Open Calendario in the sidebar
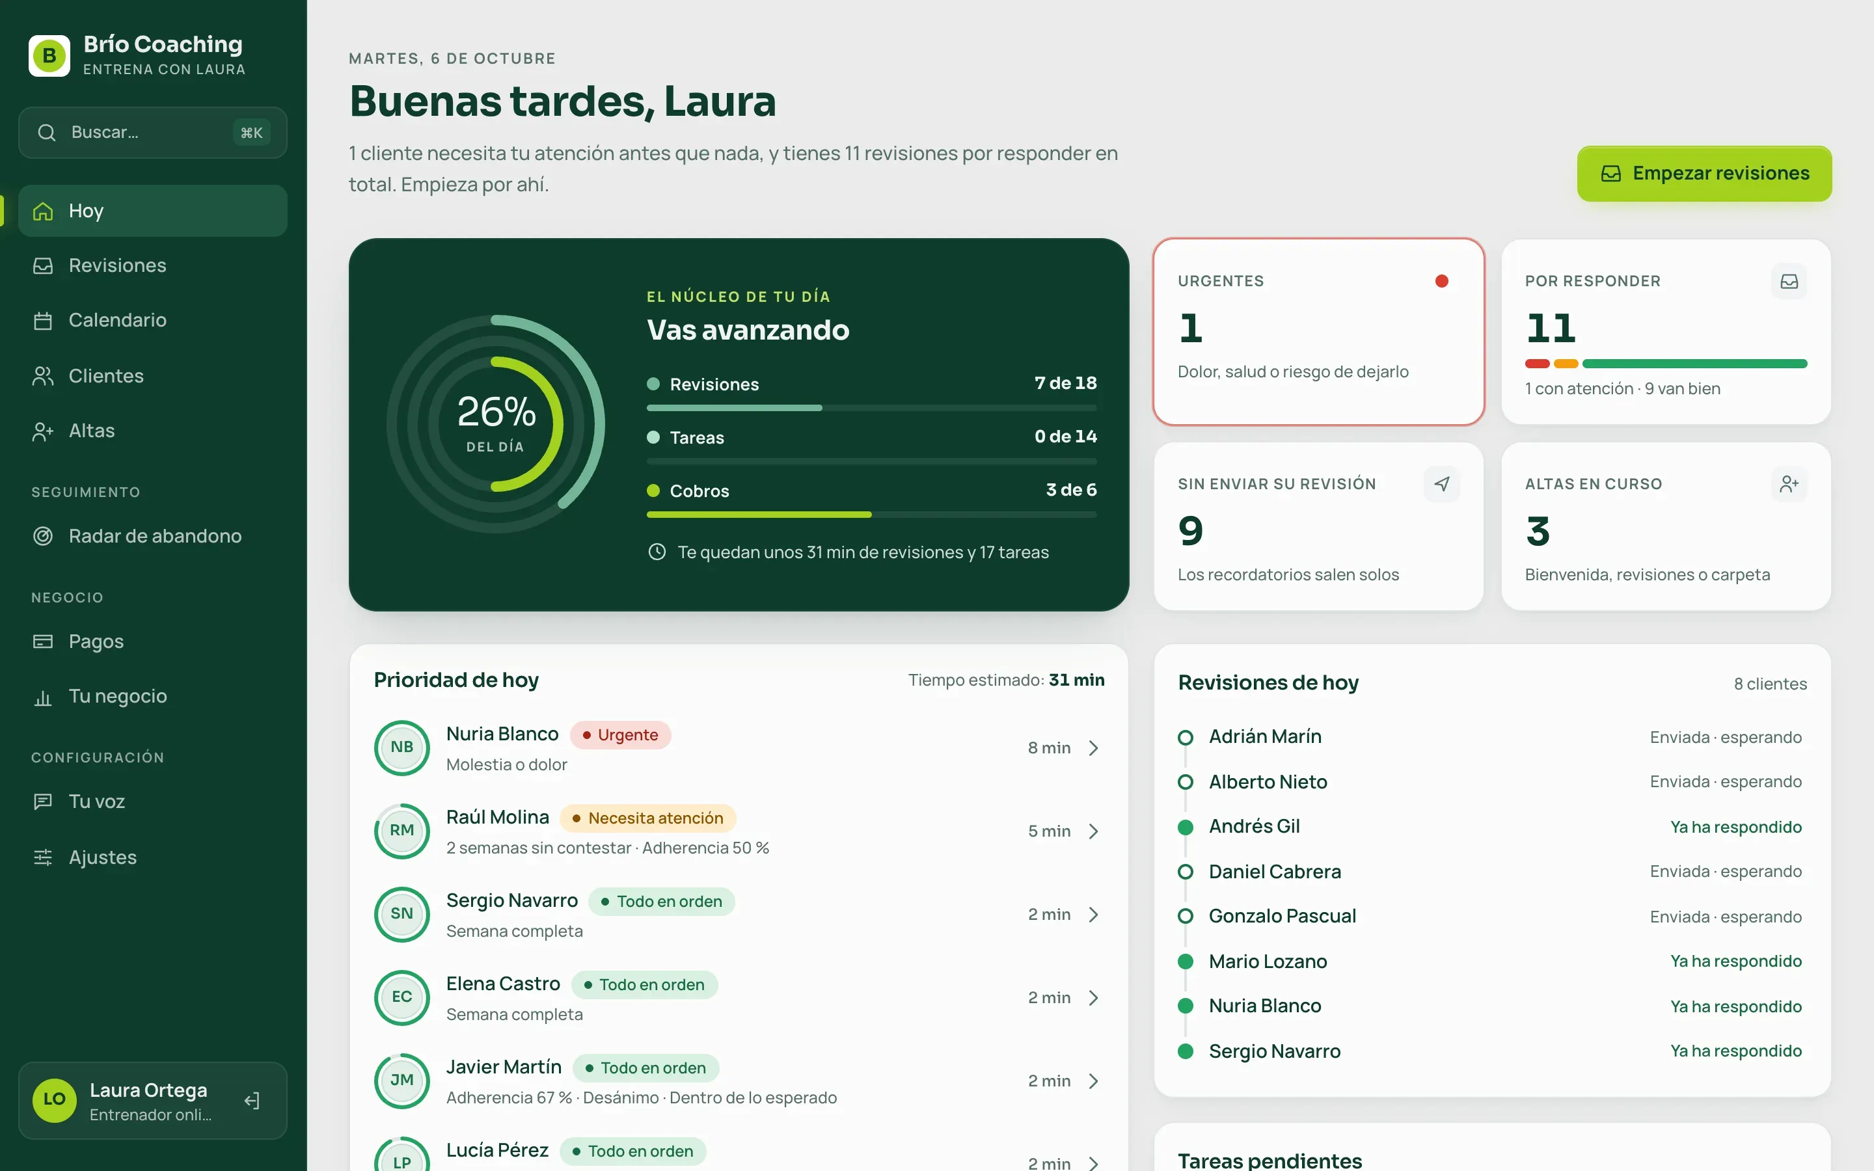1874x1171 pixels. 152,321
